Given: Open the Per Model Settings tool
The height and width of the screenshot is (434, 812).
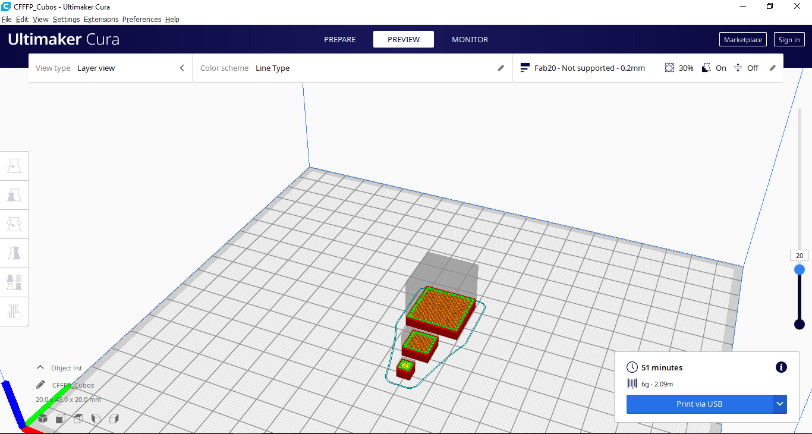Looking at the screenshot, I should (14, 282).
